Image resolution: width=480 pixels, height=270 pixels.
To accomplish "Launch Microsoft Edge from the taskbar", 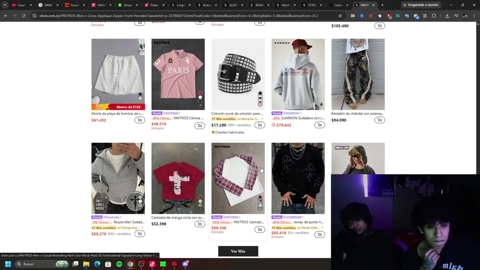I will (97, 264).
